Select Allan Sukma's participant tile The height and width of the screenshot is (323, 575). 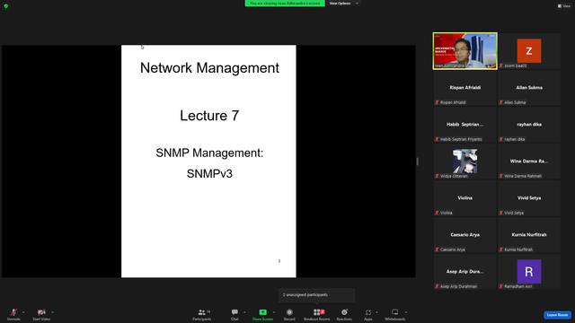529,88
